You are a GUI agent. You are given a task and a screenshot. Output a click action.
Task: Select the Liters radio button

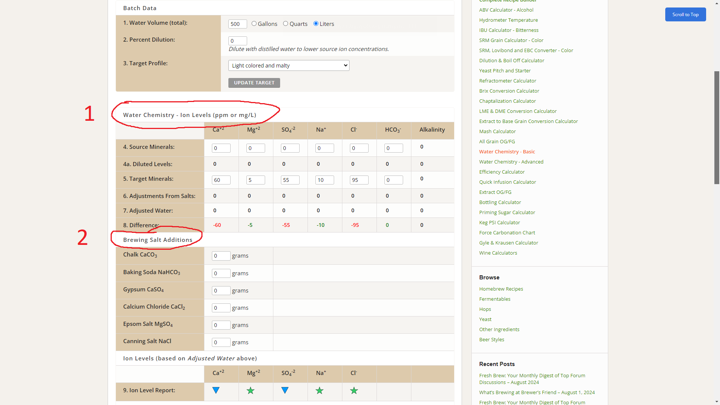click(x=316, y=24)
